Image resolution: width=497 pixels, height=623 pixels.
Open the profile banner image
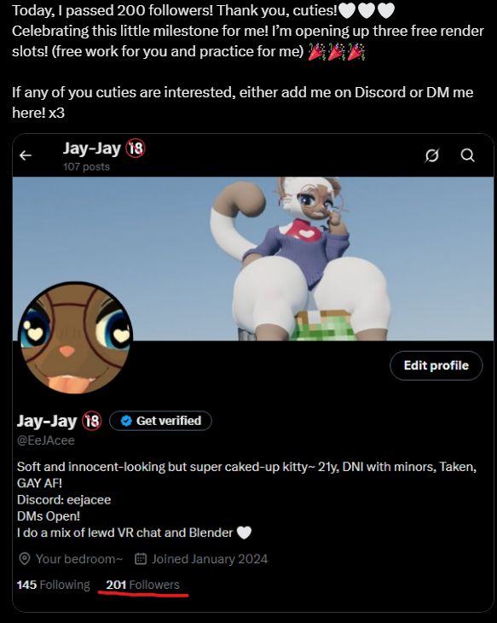coord(253,259)
